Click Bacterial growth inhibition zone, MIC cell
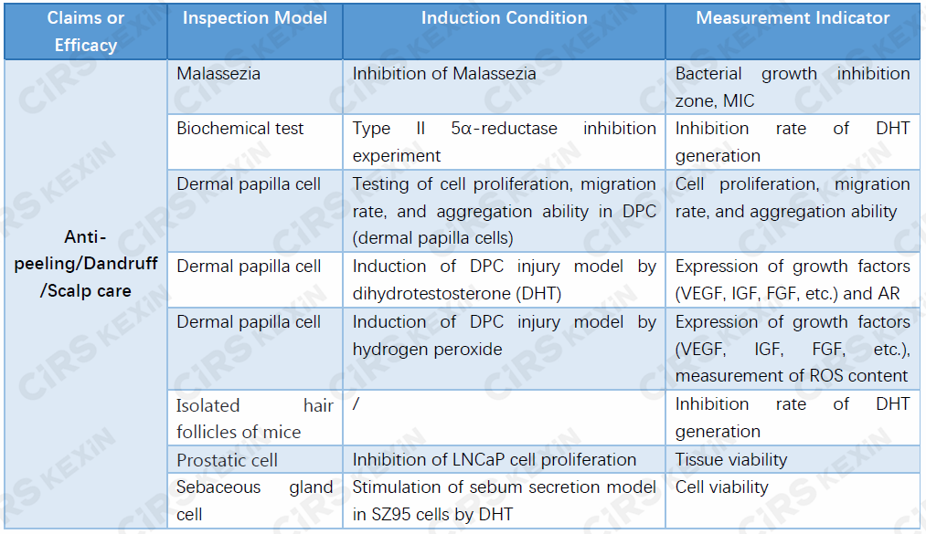Image resolution: width=926 pixels, height=534 pixels. coord(793,87)
